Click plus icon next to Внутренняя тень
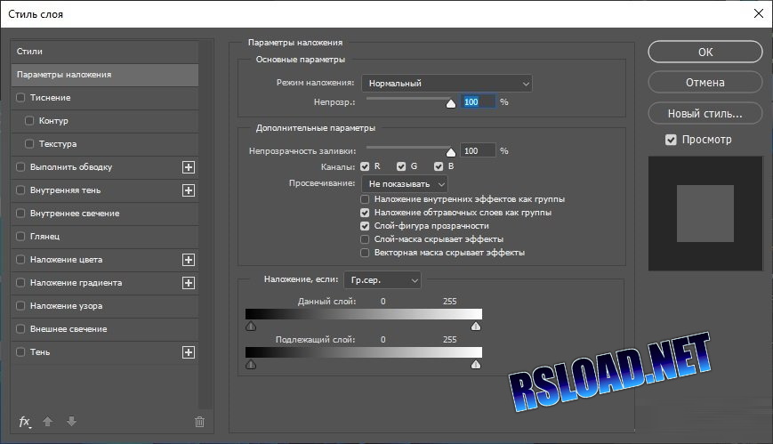773x444 pixels. (189, 190)
